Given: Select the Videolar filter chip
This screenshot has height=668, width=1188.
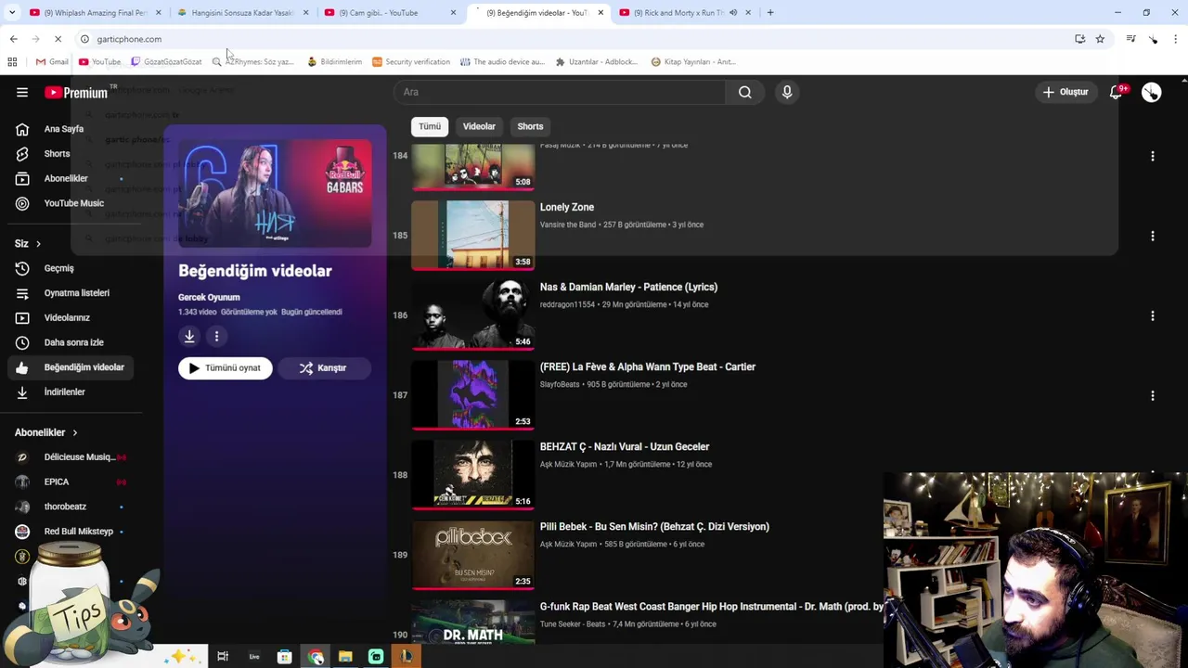Looking at the screenshot, I should pos(479,126).
